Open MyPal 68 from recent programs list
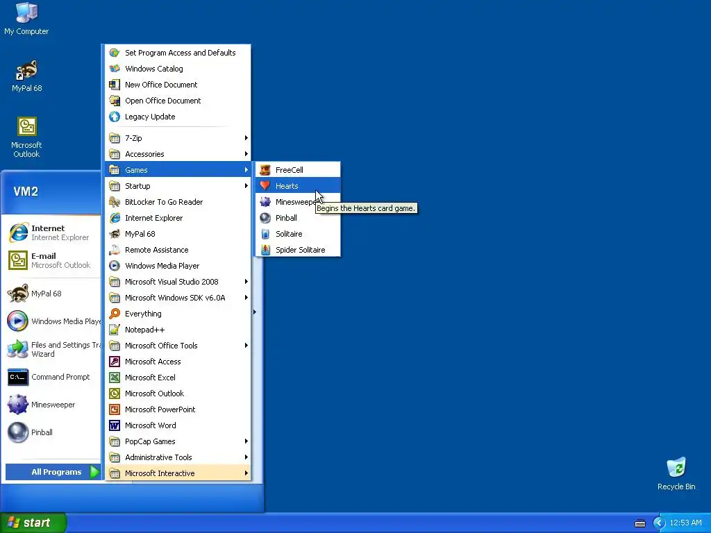The width and height of the screenshot is (711, 533). (x=53, y=294)
